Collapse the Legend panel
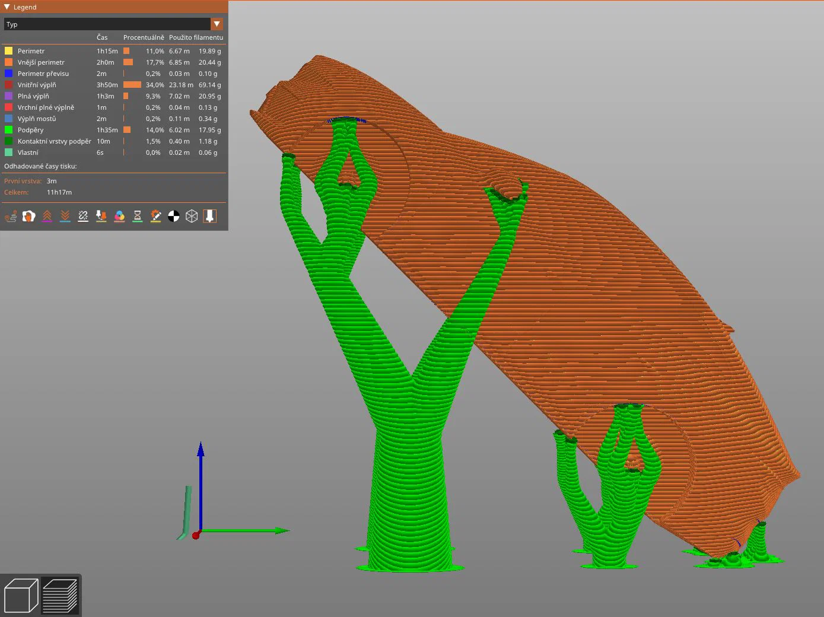The height and width of the screenshot is (617, 824). [x=7, y=7]
